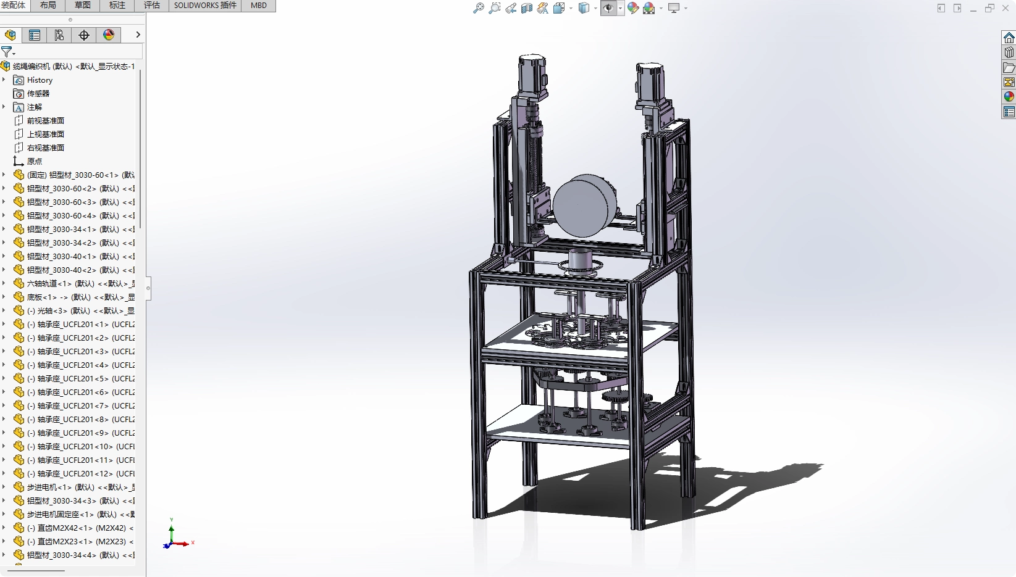Select the 直齿M2X23<1> gear component
Viewport: 1016px width, 577px height.
[74, 542]
